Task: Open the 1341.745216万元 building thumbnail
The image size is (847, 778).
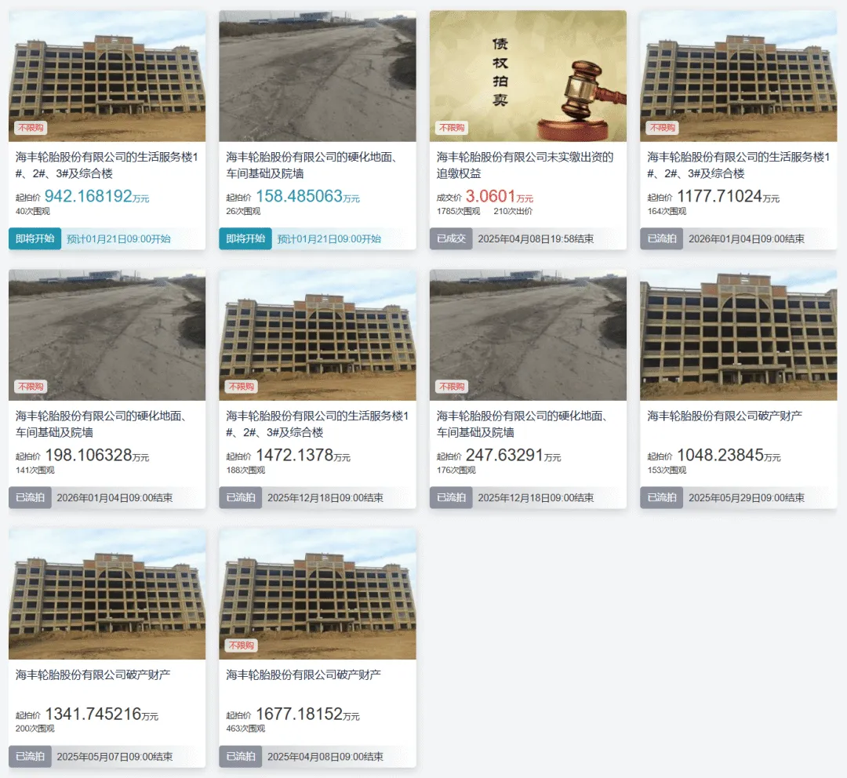Action: [107, 594]
